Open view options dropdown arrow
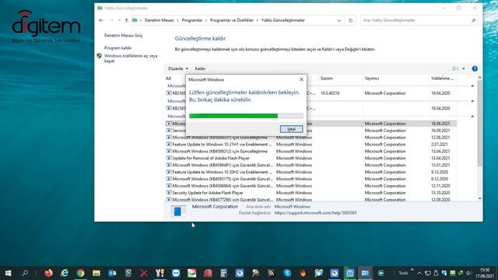This screenshot has height=280, width=498. click(x=464, y=68)
